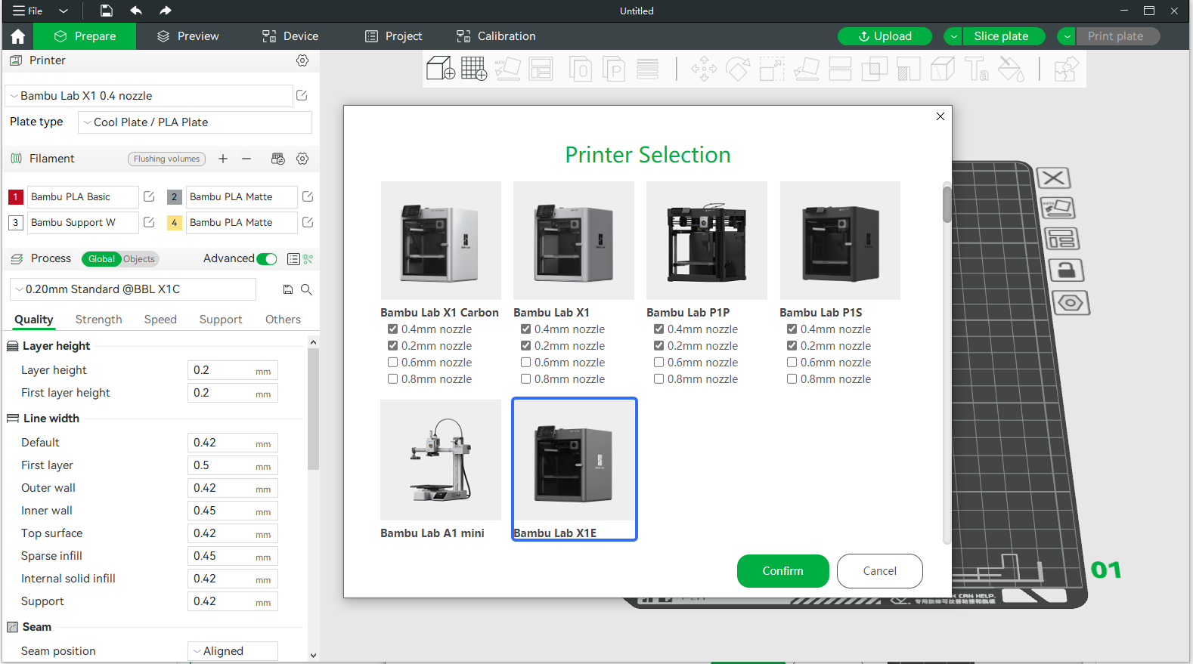This screenshot has height=664, width=1193.
Task: Open Flushing volumes
Action: pos(167,159)
